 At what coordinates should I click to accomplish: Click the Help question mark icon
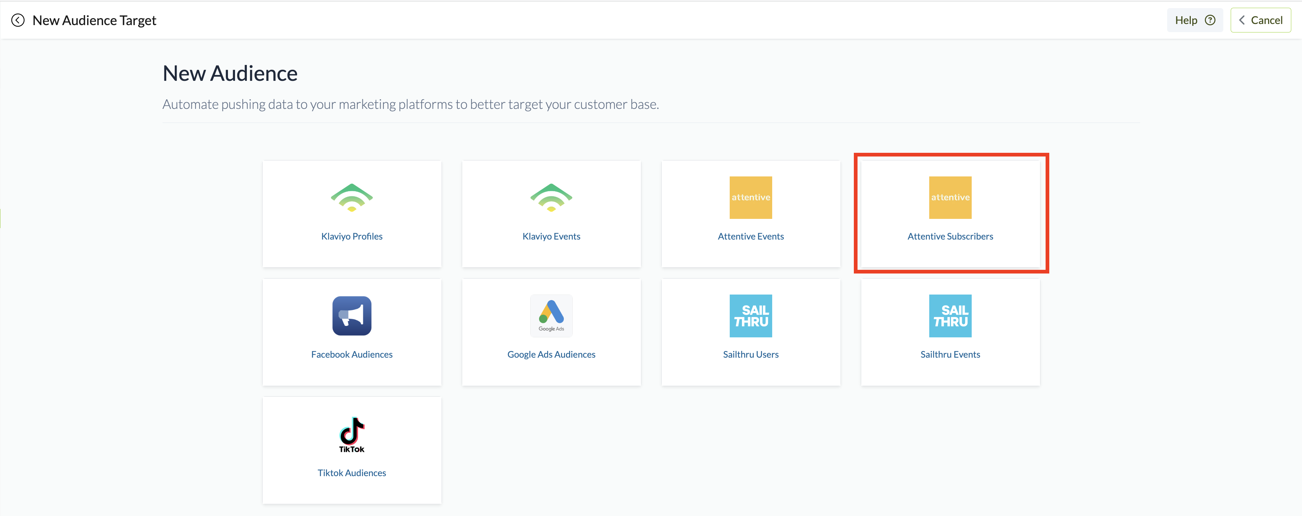1210,20
